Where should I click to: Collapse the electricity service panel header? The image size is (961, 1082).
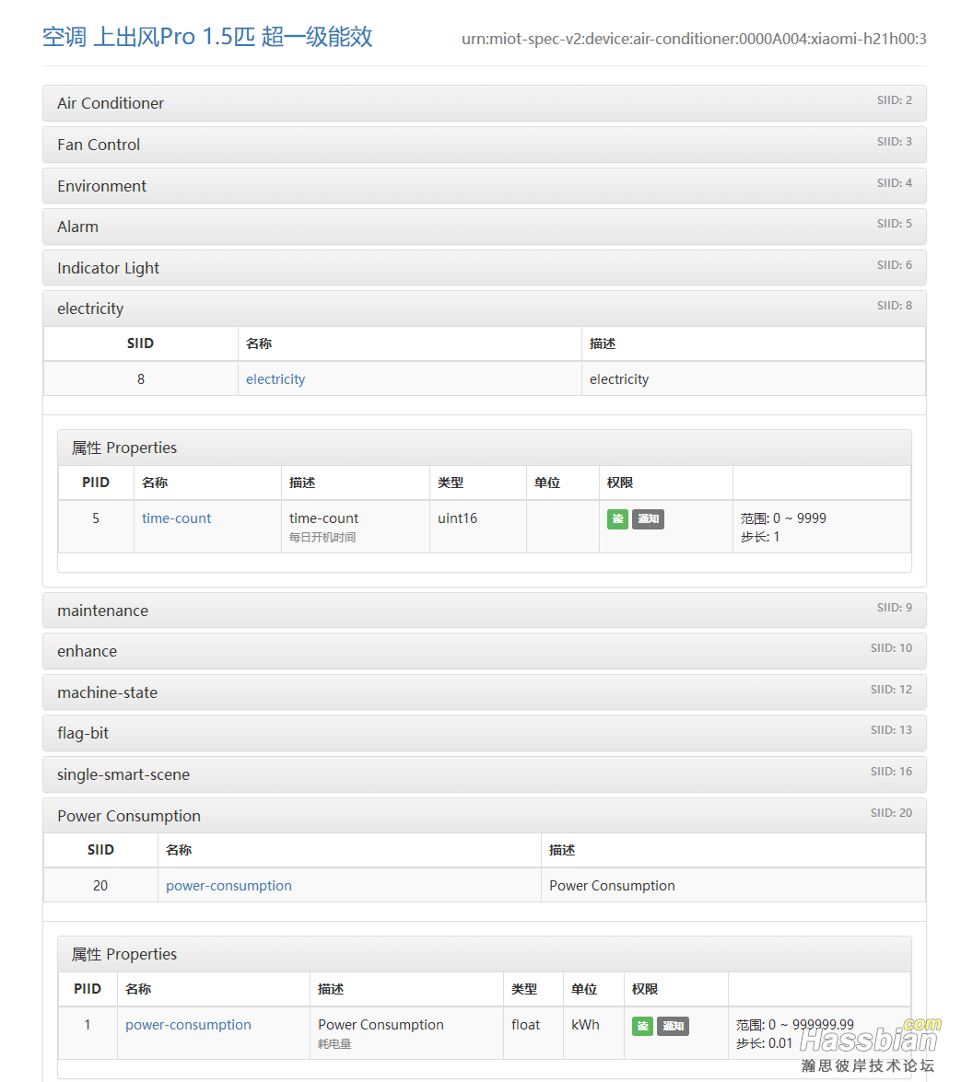tap(484, 308)
